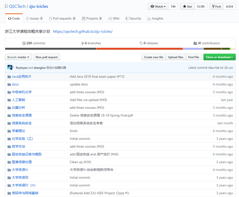Image resolution: width=239 pixels, height=197 pixels.
Task: Click the folder icon for 信息安全原理
Action: point(9,115)
